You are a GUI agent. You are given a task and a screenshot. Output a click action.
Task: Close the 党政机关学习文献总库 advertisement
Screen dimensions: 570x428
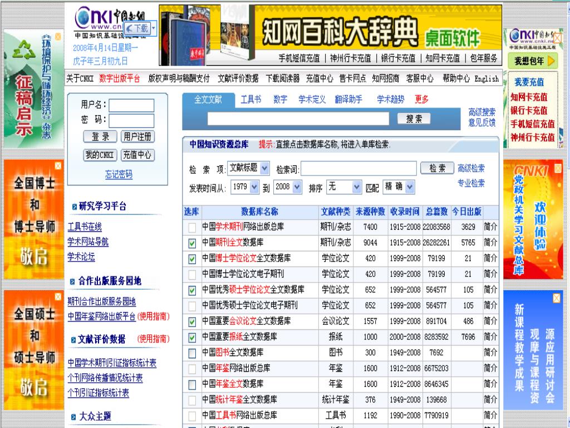(x=558, y=168)
